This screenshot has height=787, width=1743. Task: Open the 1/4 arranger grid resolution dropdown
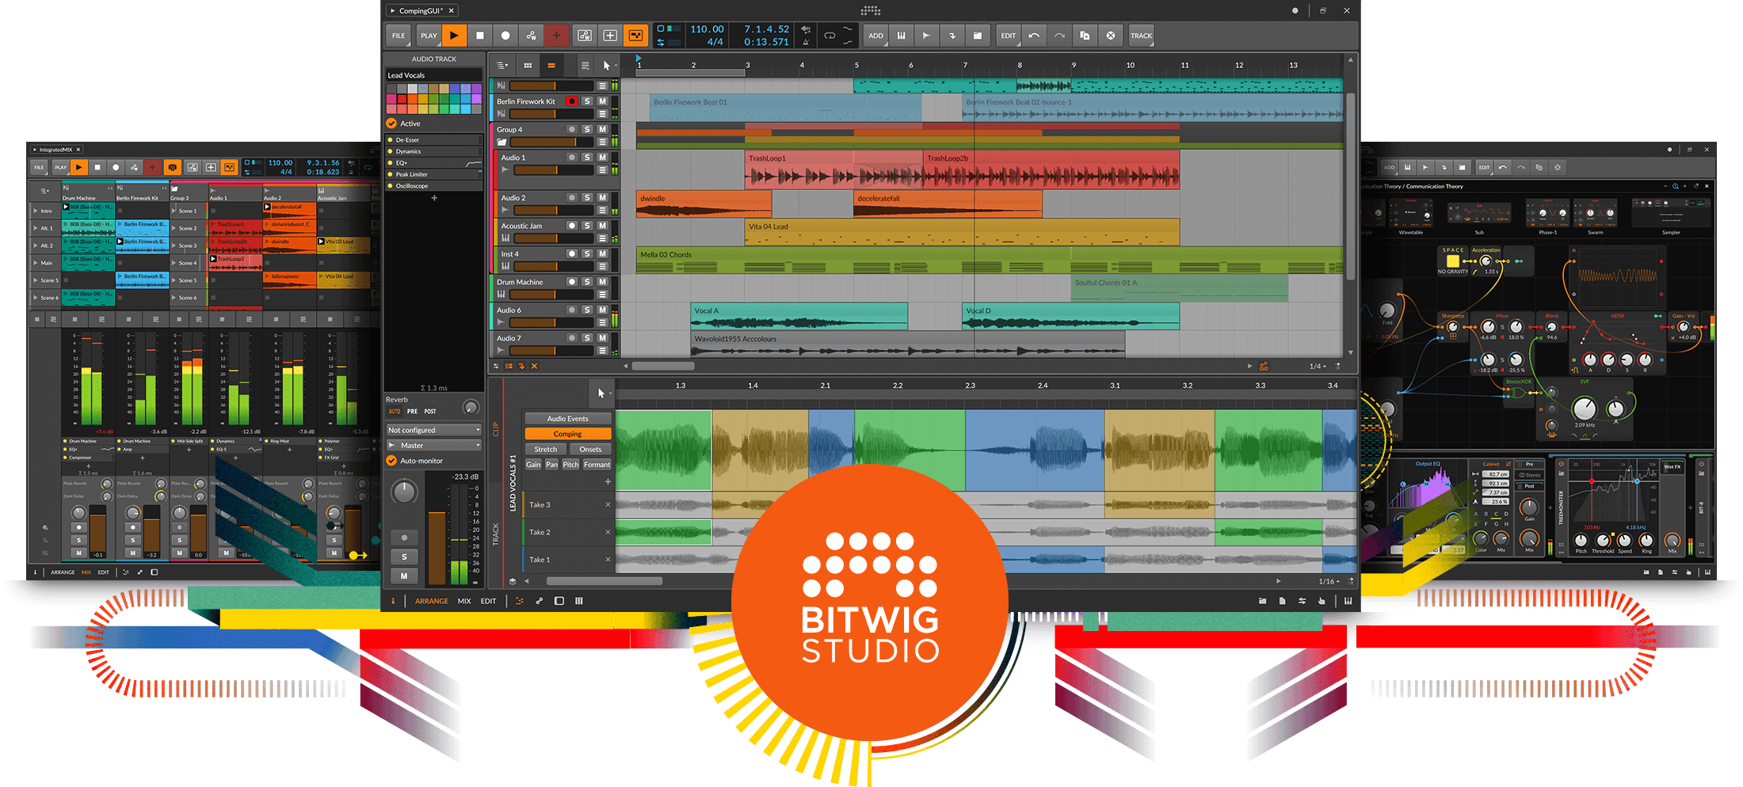(1318, 366)
